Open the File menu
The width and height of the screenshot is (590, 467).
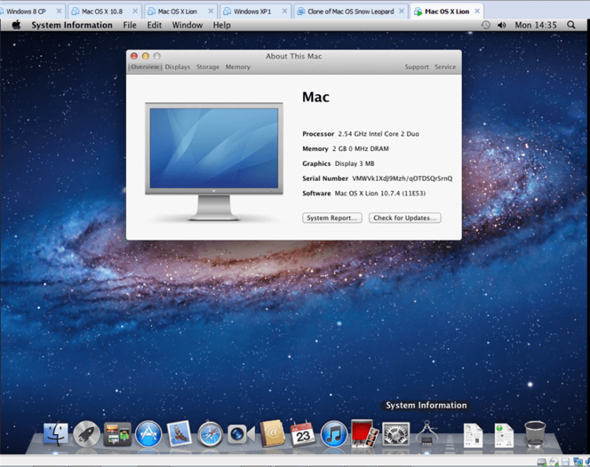130,25
